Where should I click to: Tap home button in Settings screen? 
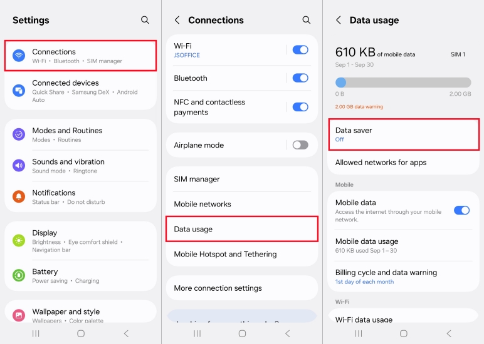pyautogui.click(x=81, y=333)
